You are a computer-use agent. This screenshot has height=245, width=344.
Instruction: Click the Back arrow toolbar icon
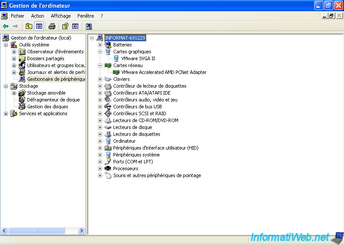click(6, 26)
